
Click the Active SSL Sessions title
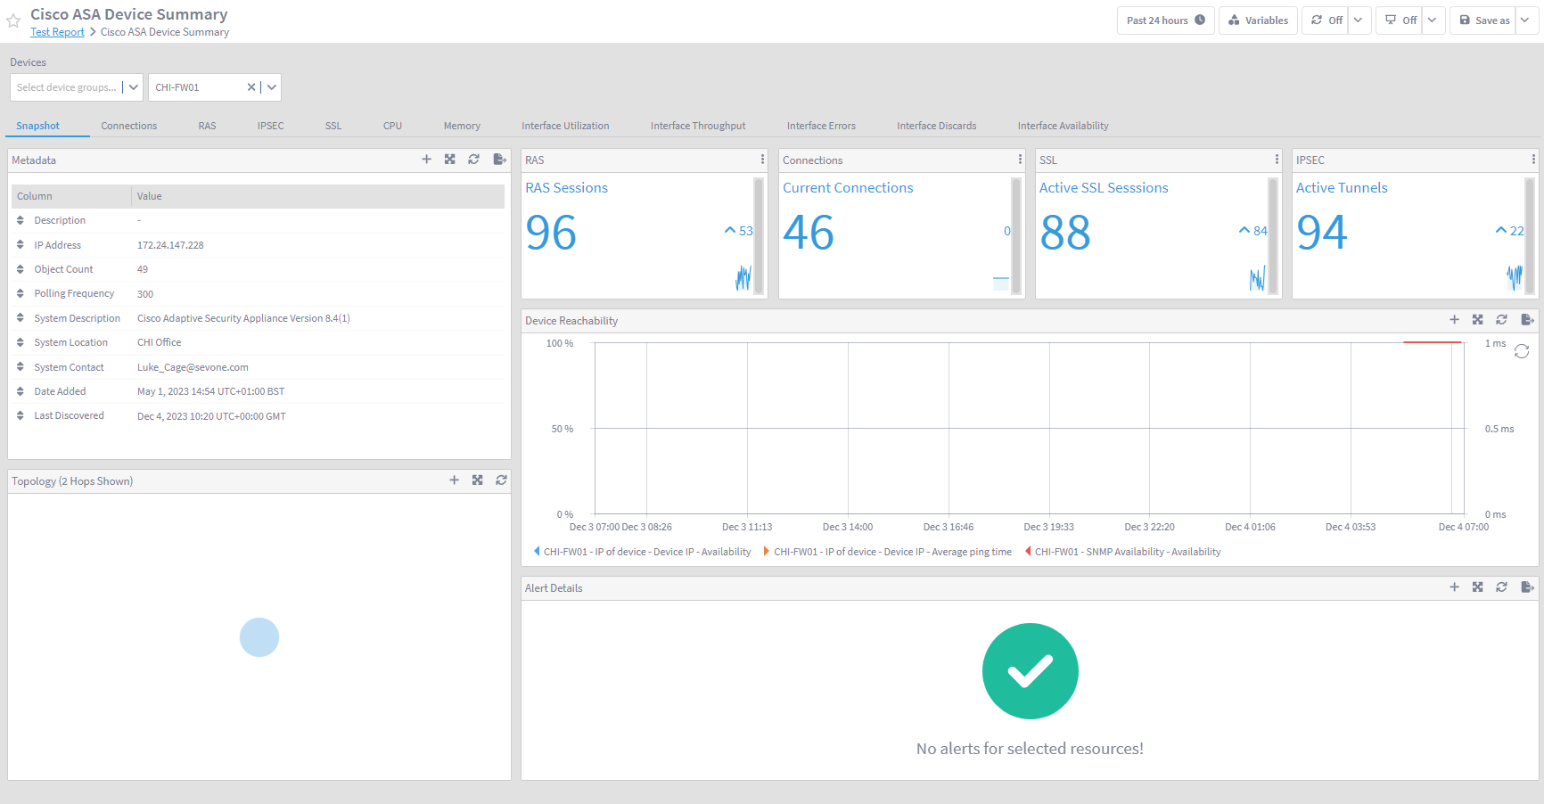[x=1104, y=188]
